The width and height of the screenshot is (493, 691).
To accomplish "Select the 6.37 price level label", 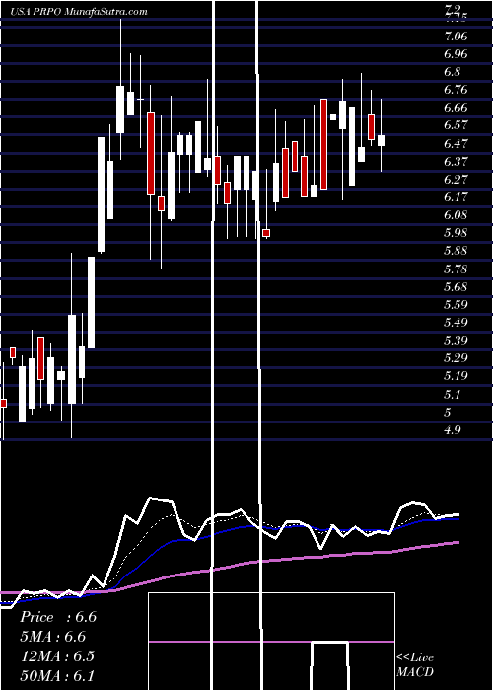I will point(456,161).
